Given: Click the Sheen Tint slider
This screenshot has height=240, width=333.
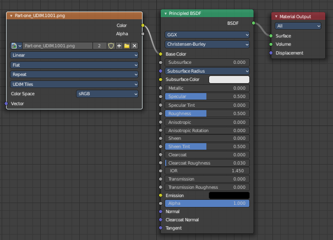Looking at the screenshot, I should tap(207, 146).
